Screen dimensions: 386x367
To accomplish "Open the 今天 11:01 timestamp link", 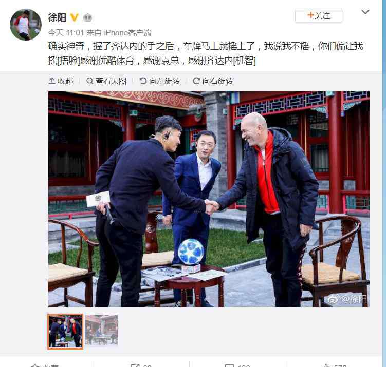I will click(x=66, y=33).
